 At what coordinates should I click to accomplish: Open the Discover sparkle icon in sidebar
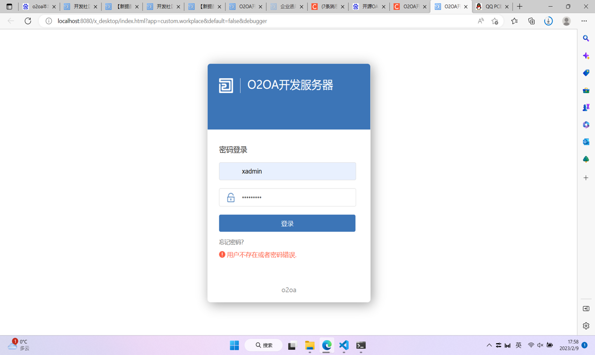click(x=586, y=56)
